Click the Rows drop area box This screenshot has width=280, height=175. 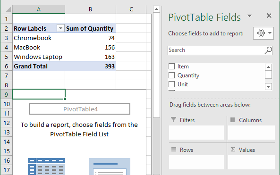(x=196, y=162)
